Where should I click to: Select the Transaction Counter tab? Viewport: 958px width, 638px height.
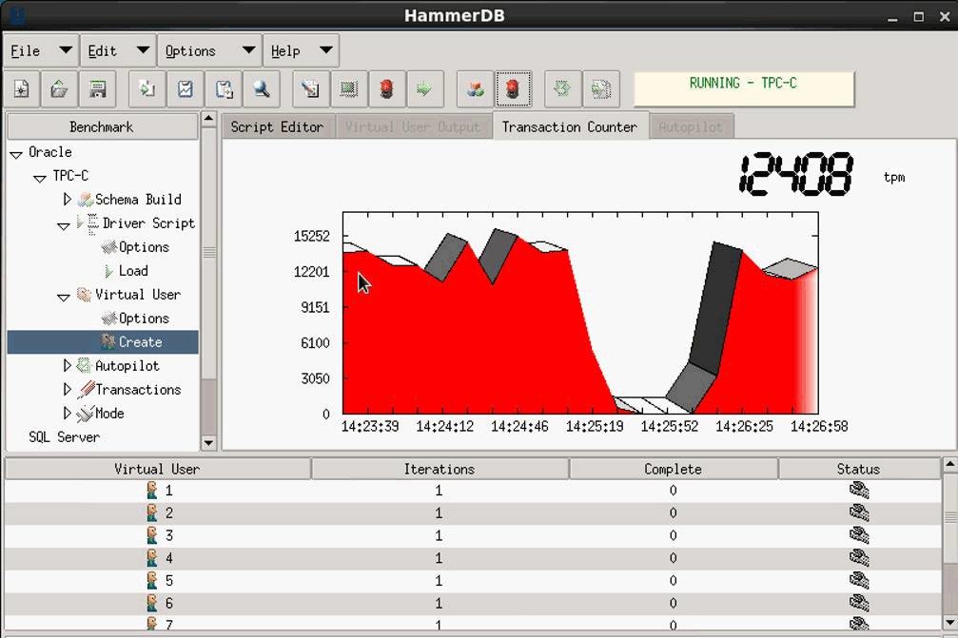click(570, 127)
